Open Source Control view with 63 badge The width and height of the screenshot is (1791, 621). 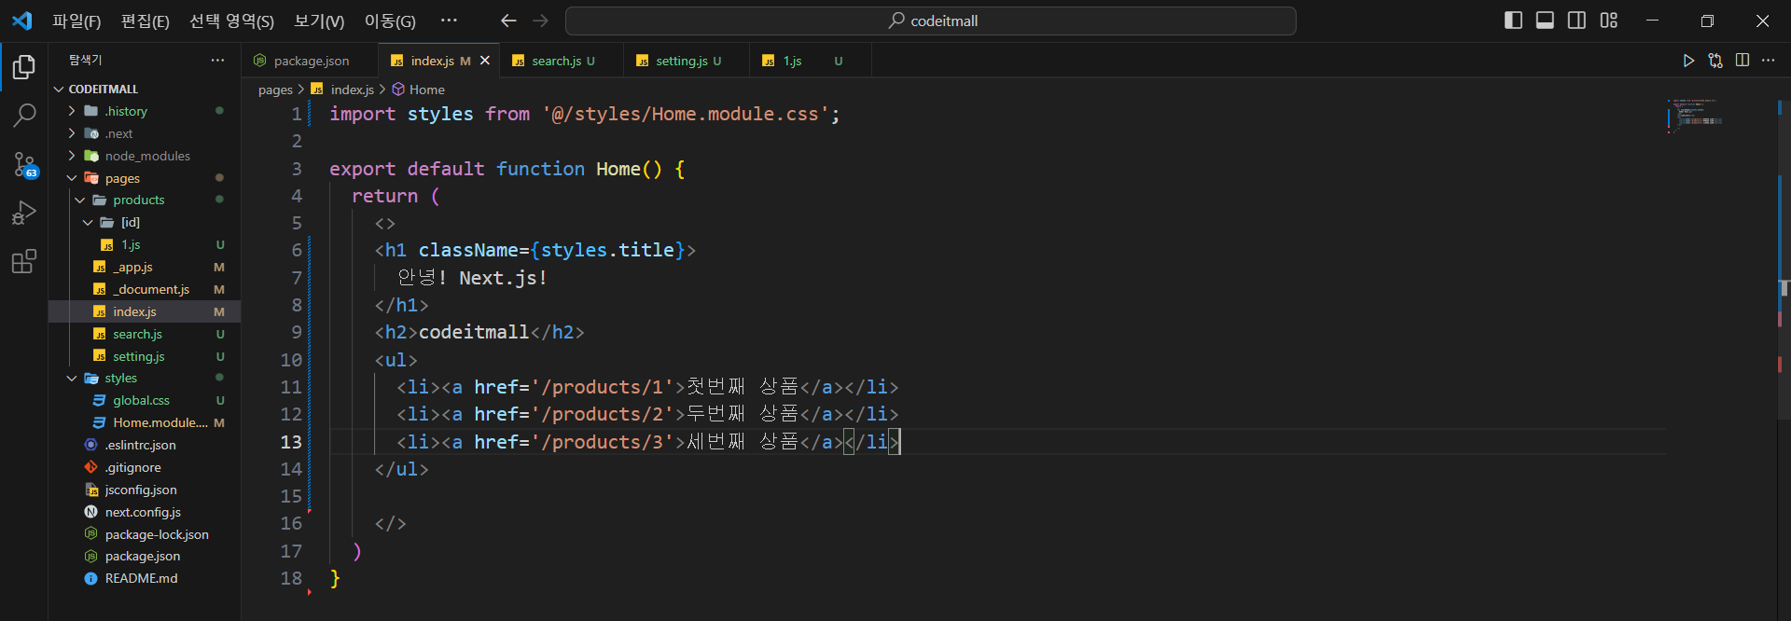pos(24,165)
